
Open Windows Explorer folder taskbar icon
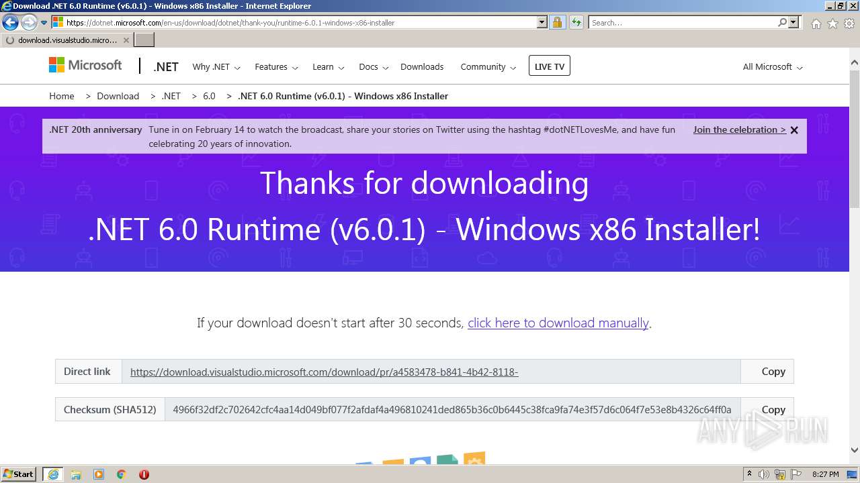pos(76,474)
